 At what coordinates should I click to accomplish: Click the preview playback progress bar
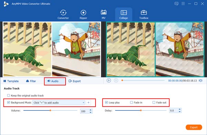point(143,80)
